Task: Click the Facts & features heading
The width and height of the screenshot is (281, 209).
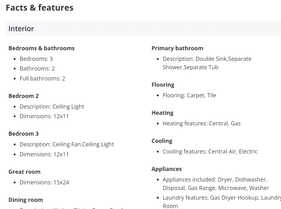Action: (x=40, y=8)
